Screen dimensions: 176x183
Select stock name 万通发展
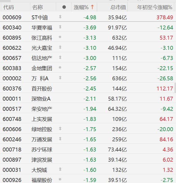coord(42,139)
